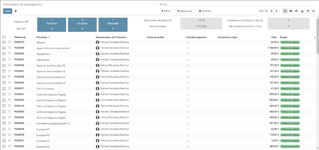
Task: Click activity clock icon for PO00069
Action: coord(188,48)
